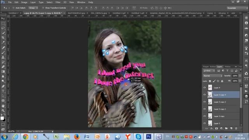Open the status bar info arrow

point(53,131)
